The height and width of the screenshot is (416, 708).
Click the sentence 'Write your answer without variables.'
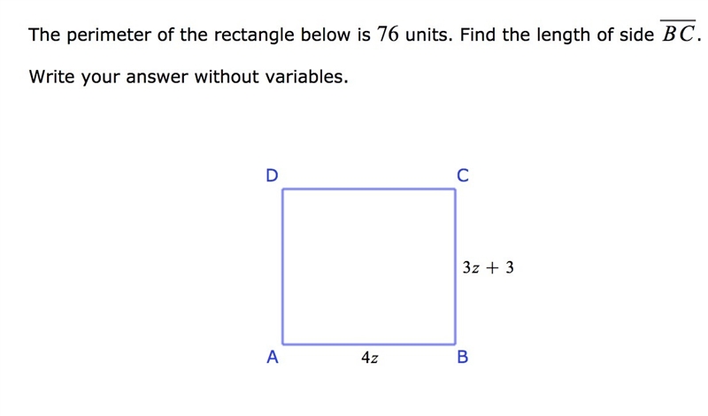[x=189, y=77]
